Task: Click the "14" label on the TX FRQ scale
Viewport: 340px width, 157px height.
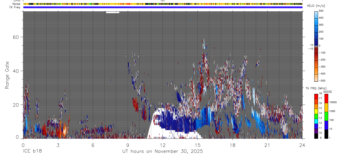Action: [320, 113]
